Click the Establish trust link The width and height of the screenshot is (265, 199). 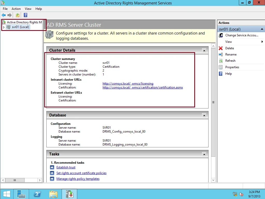(x=66, y=167)
